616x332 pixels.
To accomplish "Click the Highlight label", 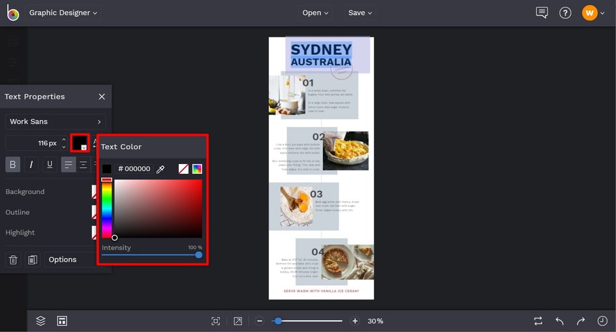I will [20, 232].
